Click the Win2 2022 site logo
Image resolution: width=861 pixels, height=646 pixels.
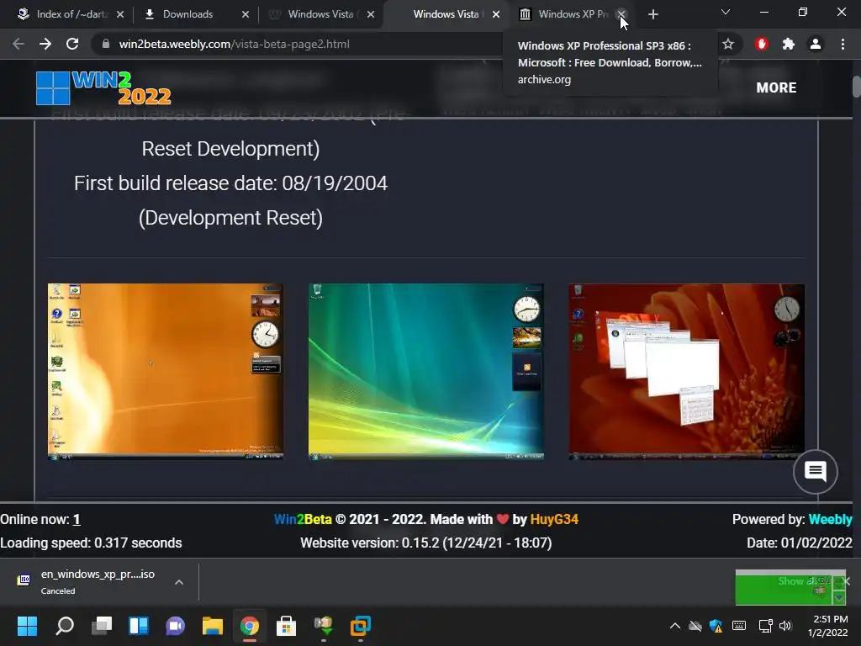103,87
